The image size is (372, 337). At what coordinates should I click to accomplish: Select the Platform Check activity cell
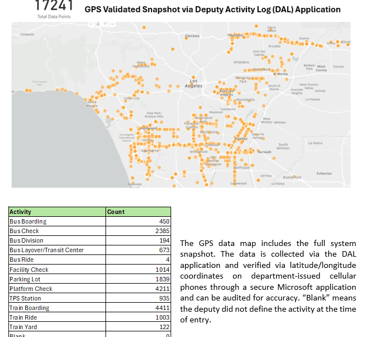31,289
